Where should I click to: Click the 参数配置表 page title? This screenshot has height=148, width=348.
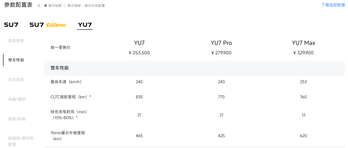tap(19, 5)
